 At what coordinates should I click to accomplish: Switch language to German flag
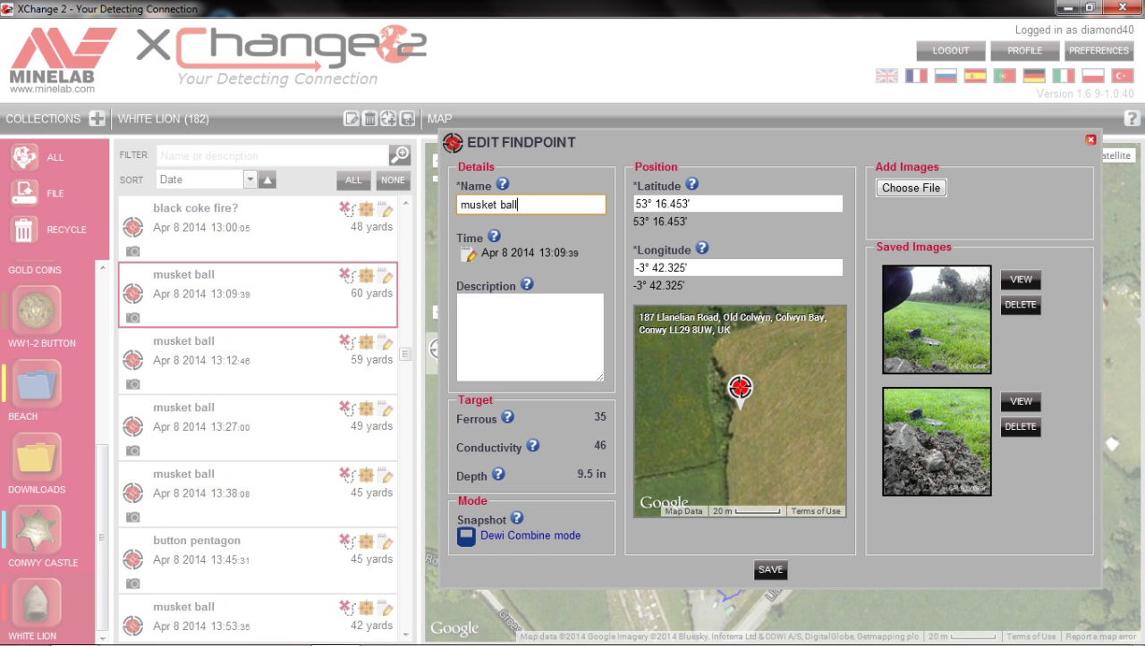[x=1034, y=76]
